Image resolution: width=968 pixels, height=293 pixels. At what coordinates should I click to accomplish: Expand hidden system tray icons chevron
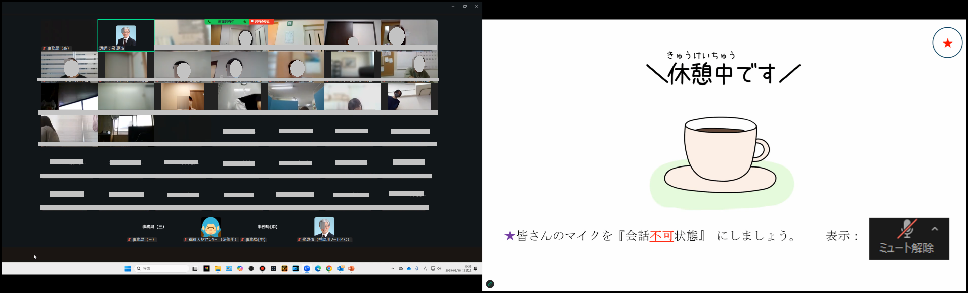(x=393, y=269)
